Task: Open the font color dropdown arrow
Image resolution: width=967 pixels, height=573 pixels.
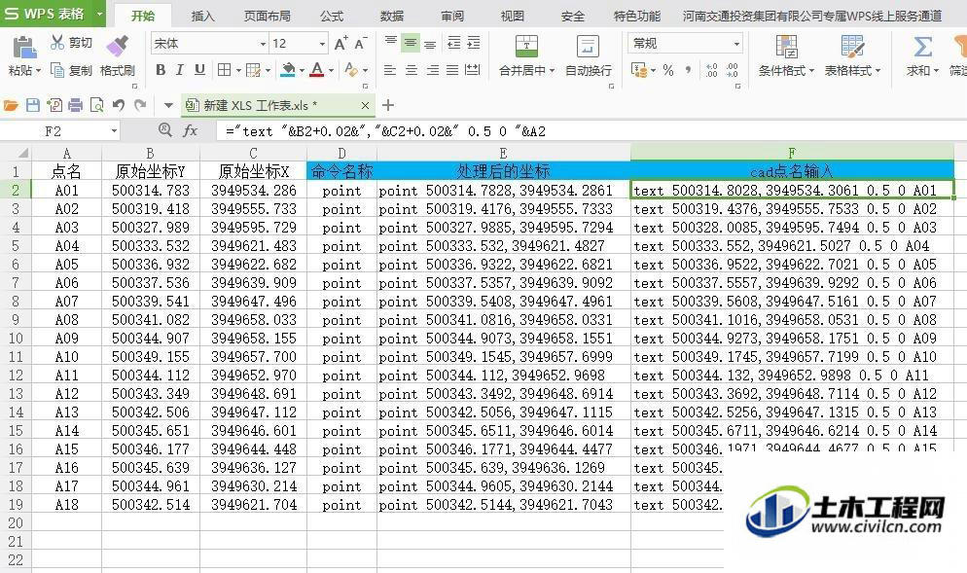Action: pos(331,70)
